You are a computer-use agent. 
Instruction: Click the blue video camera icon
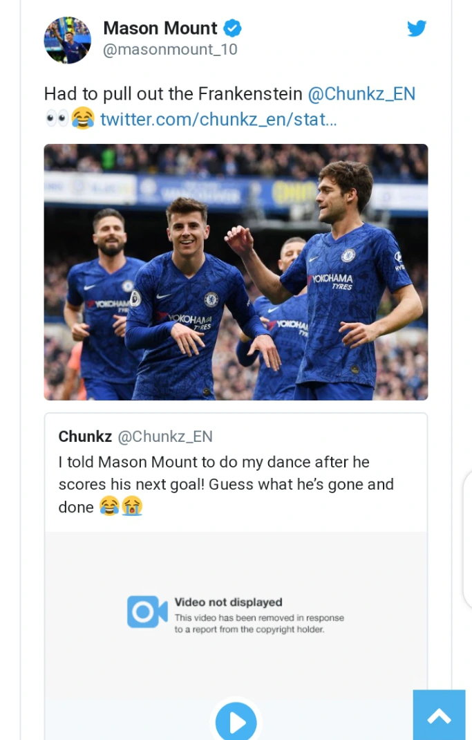click(147, 612)
